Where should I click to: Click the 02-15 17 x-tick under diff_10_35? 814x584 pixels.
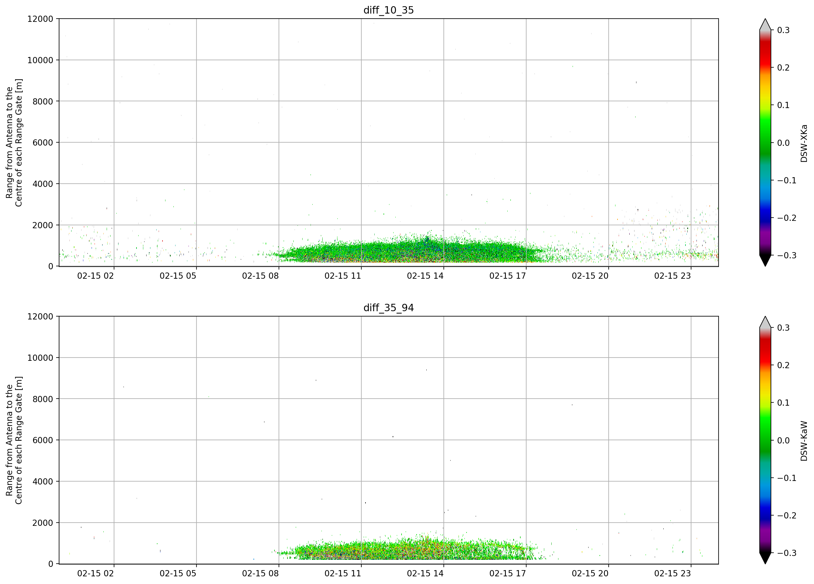pyautogui.click(x=508, y=276)
